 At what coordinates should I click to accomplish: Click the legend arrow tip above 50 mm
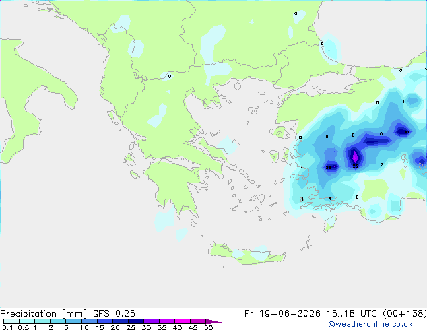pos(213,321)
